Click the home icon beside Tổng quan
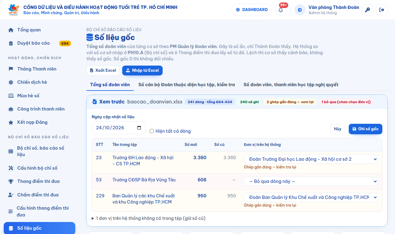395x234 pixels. (x=11, y=30)
